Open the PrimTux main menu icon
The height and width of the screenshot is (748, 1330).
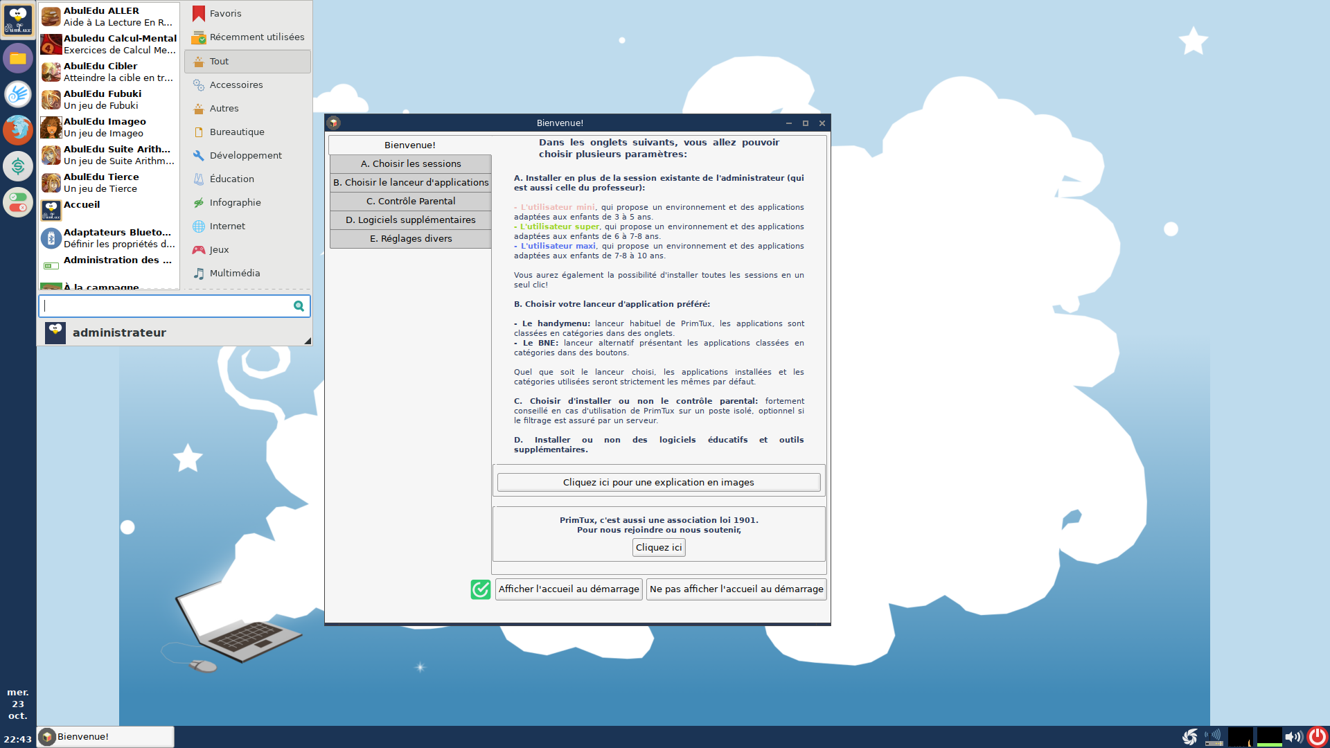click(x=18, y=20)
